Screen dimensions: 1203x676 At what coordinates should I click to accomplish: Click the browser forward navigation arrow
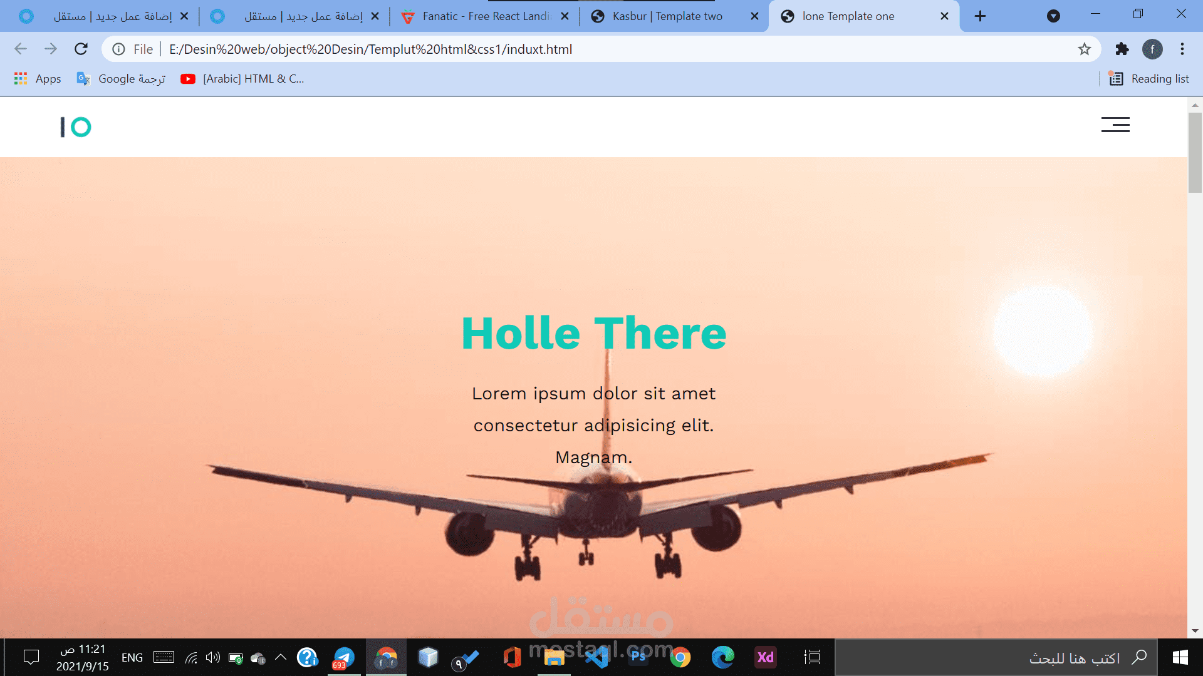(x=51, y=49)
